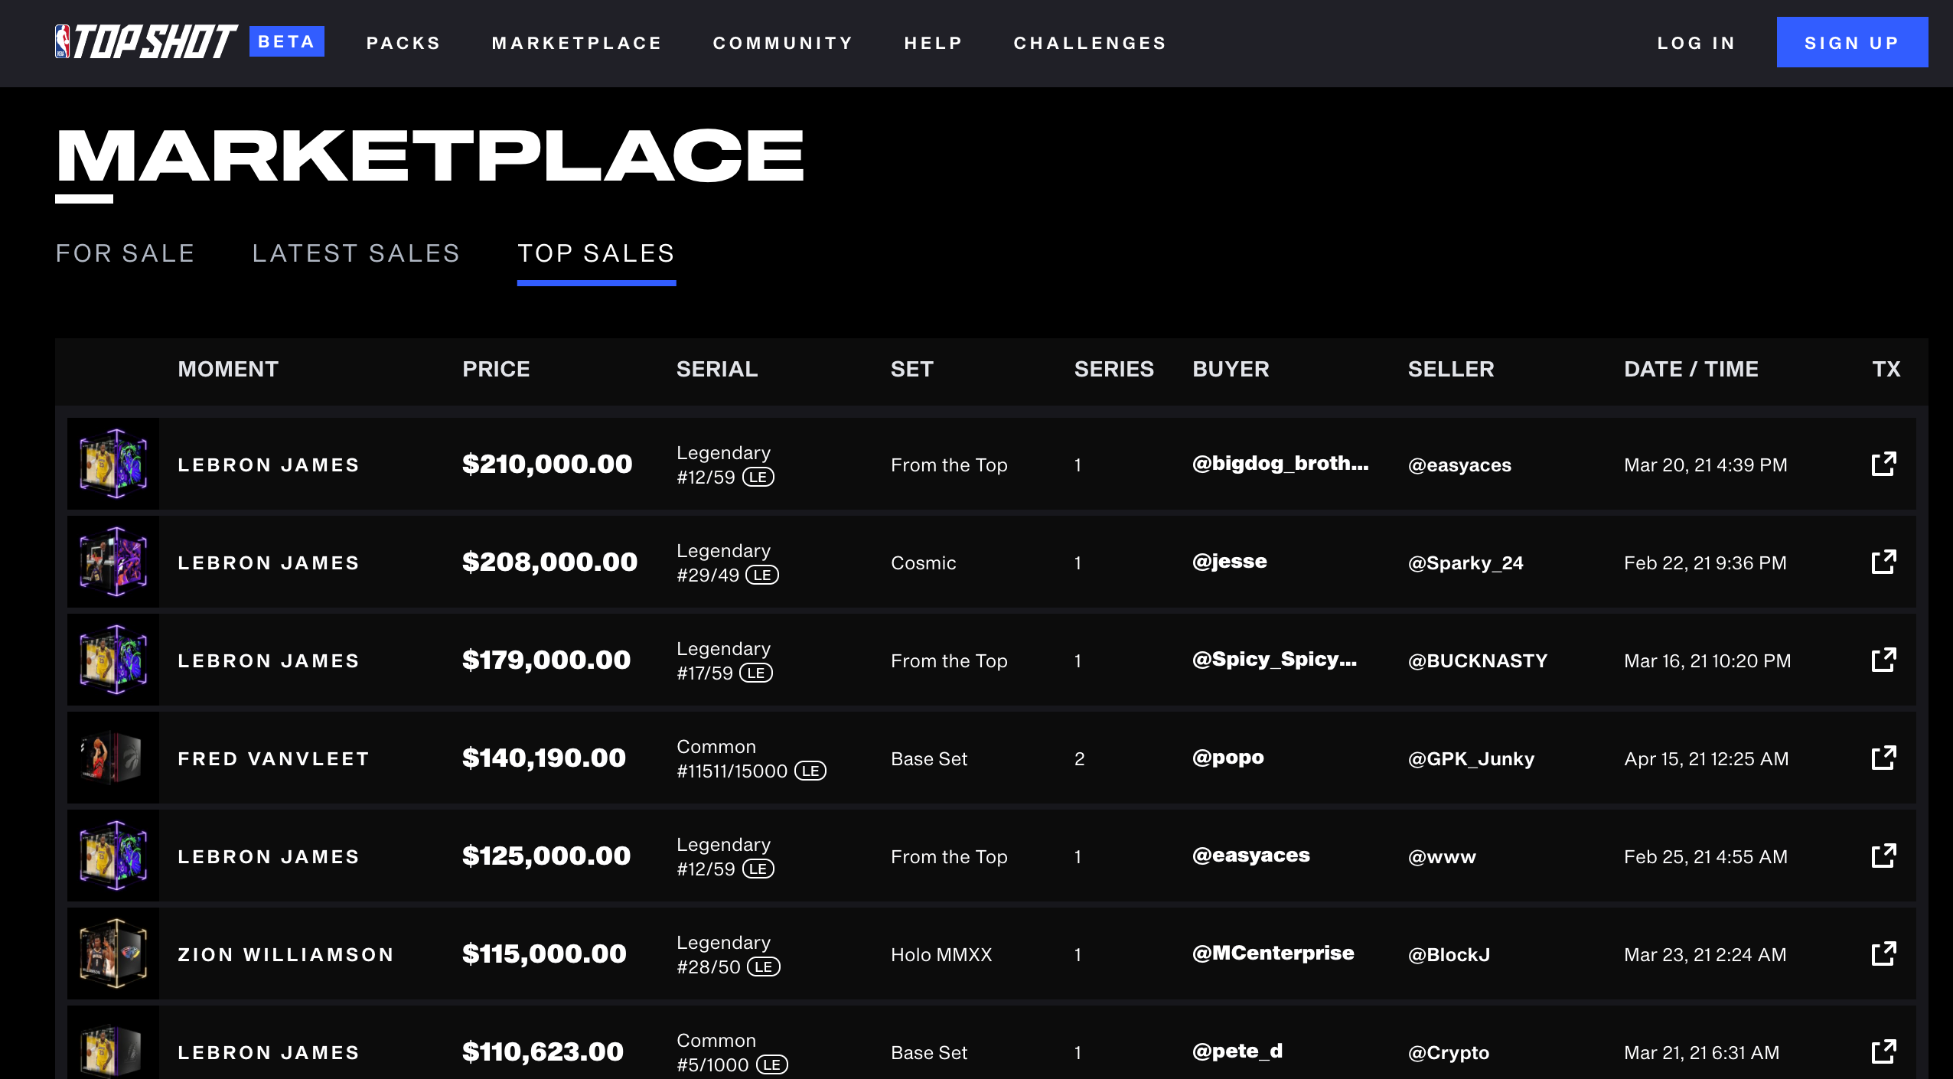Open transaction link for Fred VanVleet sale

(1883, 758)
